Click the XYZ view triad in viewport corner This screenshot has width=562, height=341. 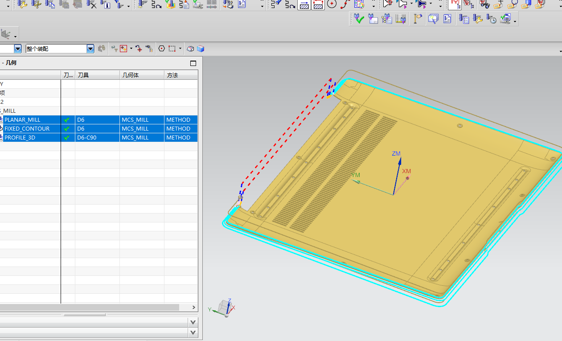pyautogui.click(x=223, y=307)
